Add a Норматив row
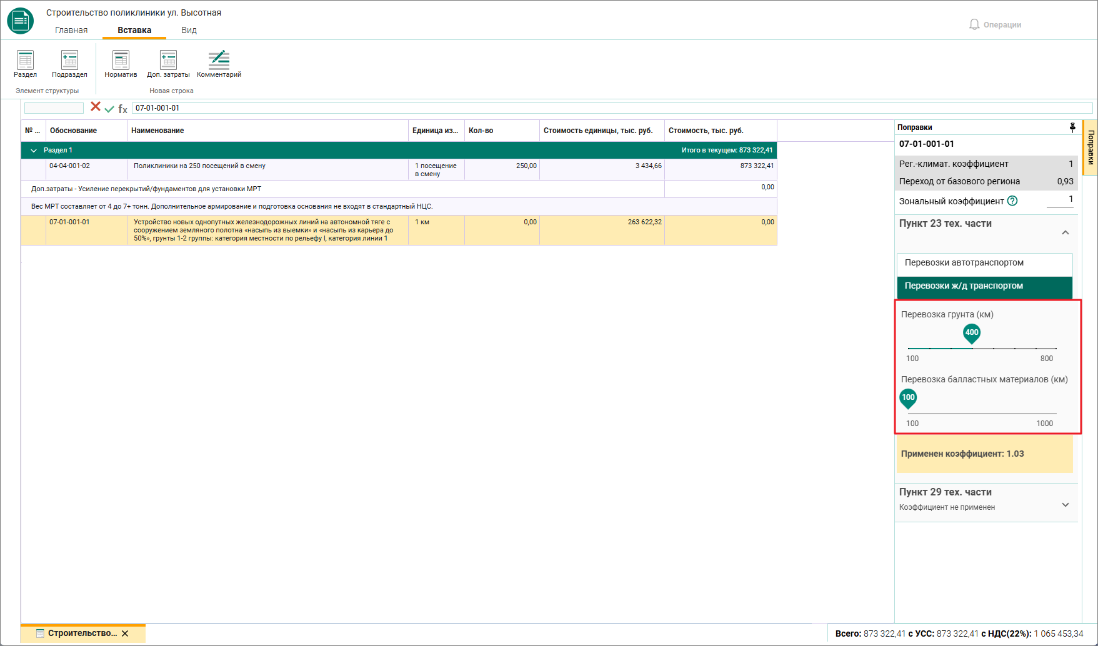The width and height of the screenshot is (1098, 646). (x=121, y=64)
